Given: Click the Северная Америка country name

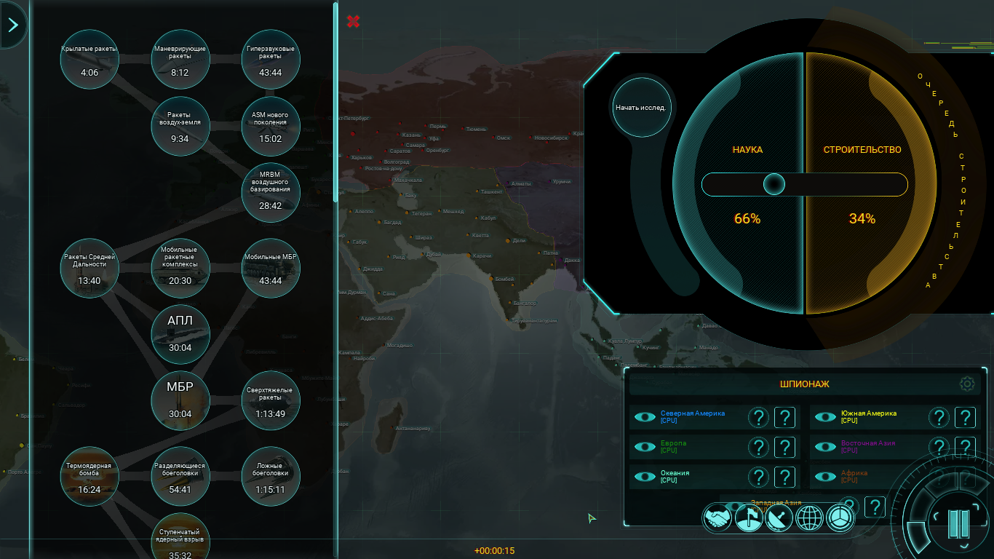Looking at the screenshot, I should click(693, 413).
